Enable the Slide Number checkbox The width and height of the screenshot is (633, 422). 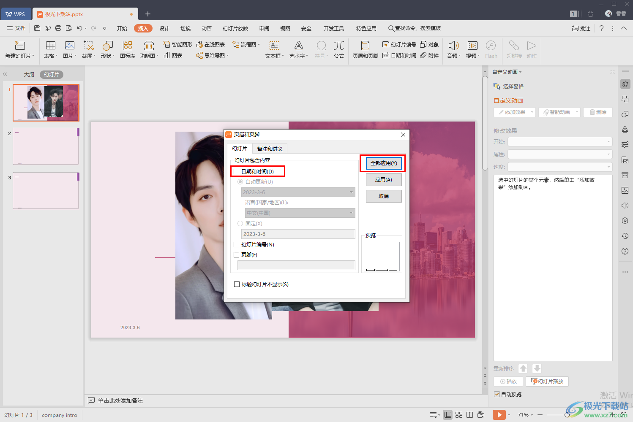point(237,244)
